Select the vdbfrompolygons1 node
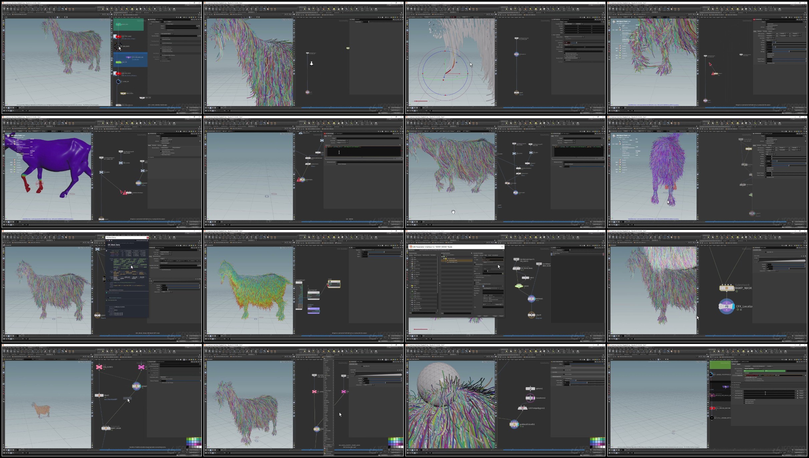Image resolution: width=809 pixels, height=458 pixels. pos(522,408)
